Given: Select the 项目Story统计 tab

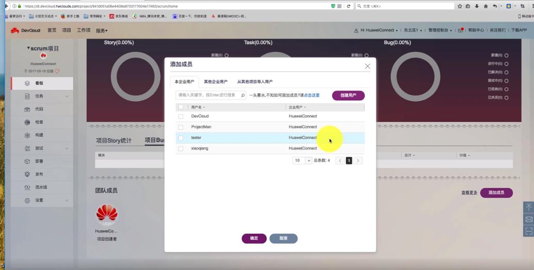Looking at the screenshot, I should tap(114, 141).
